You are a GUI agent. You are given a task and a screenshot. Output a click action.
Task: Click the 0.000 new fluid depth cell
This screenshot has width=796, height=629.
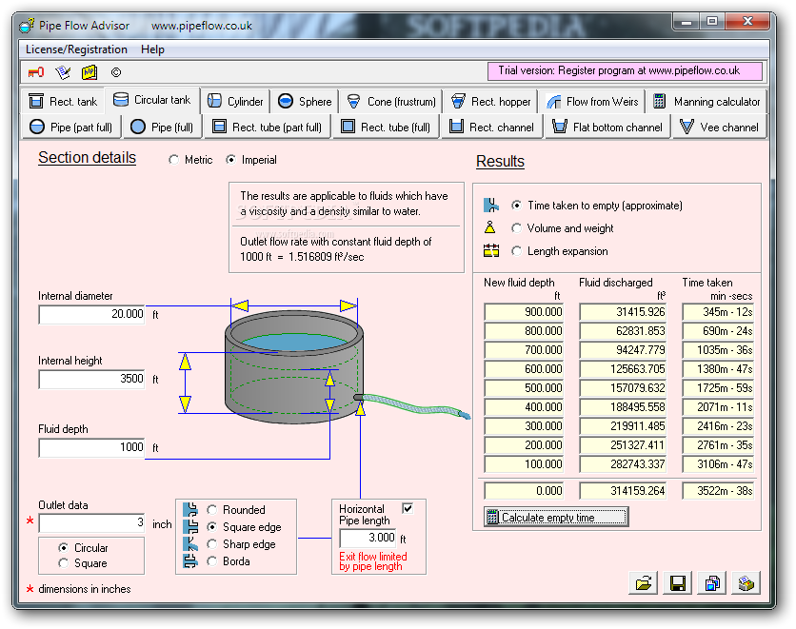pyautogui.click(x=524, y=491)
